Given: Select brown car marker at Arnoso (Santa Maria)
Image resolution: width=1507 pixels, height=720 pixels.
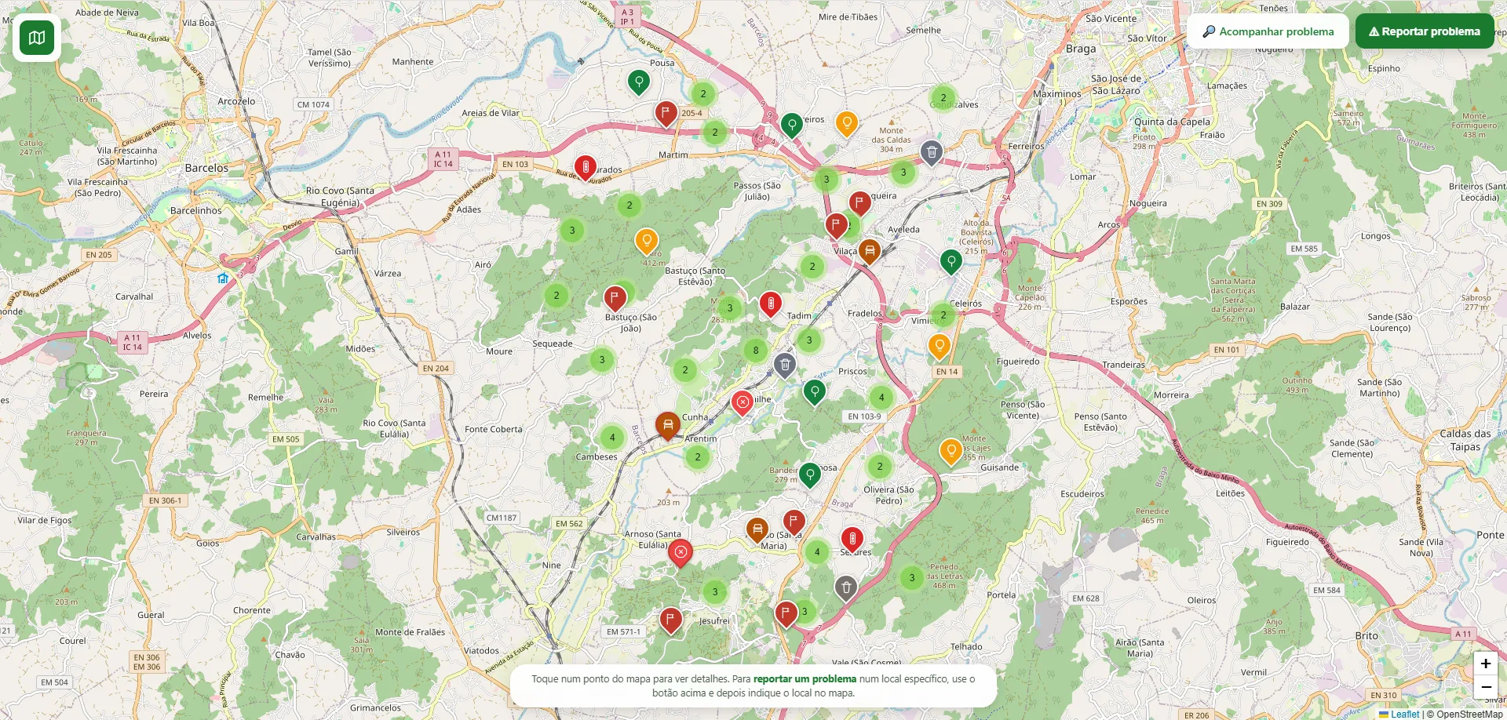Looking at the screenshot, I should click(757, 531).
